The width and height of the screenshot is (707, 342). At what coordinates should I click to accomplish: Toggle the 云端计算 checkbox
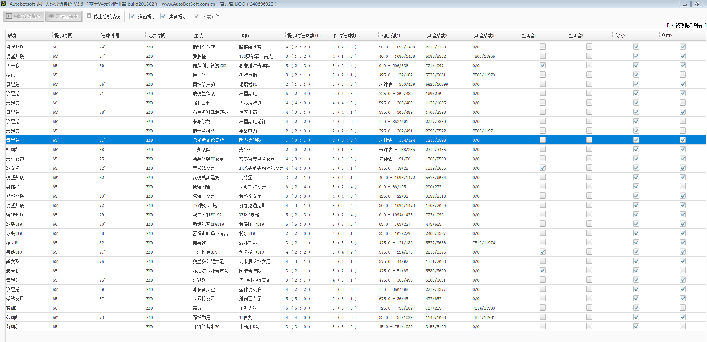(x=197, y=16)
